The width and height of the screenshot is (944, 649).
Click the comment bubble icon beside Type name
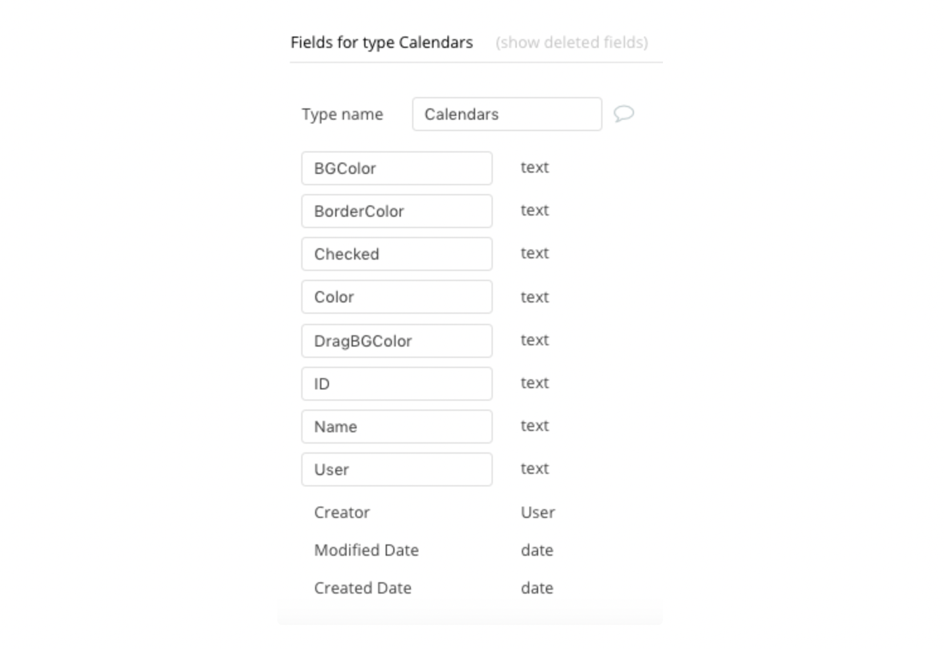click(623, 114)
